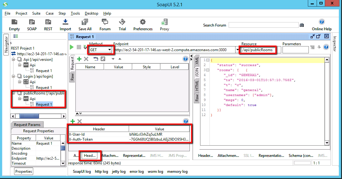Add request to TestCase icon
Screen dimensions: 342x179
(x=85, y=47)
